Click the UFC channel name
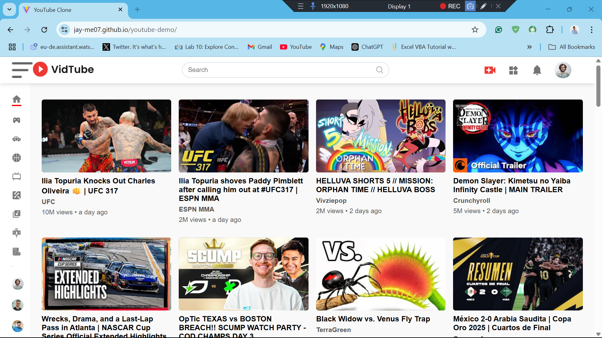Image resolution: width=602 pixels, height=338 pixels. [48, 202]
